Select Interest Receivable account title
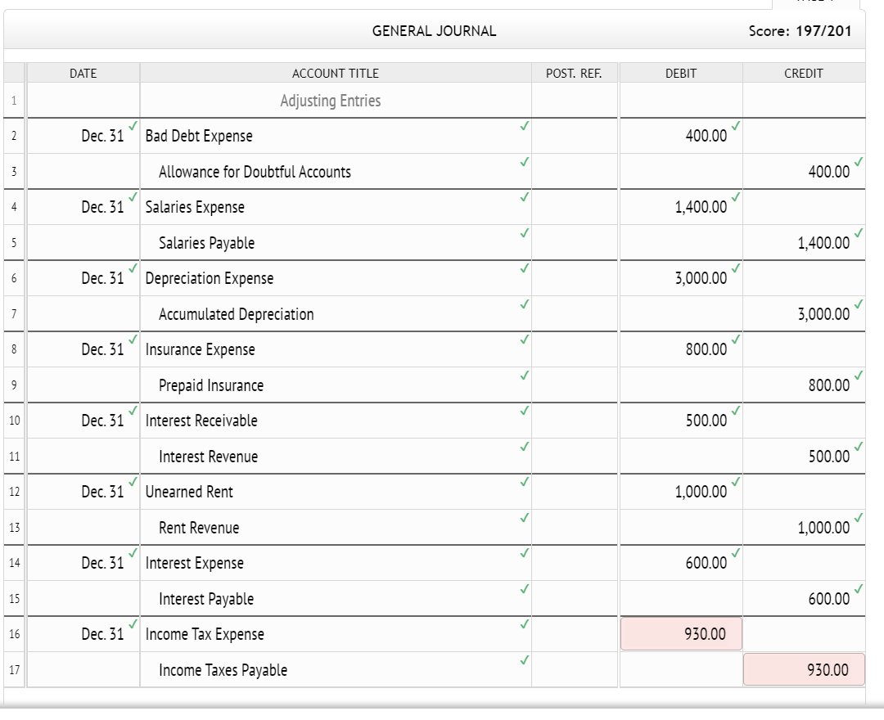This screenshot has height=720, width=884. click(201, 421)
